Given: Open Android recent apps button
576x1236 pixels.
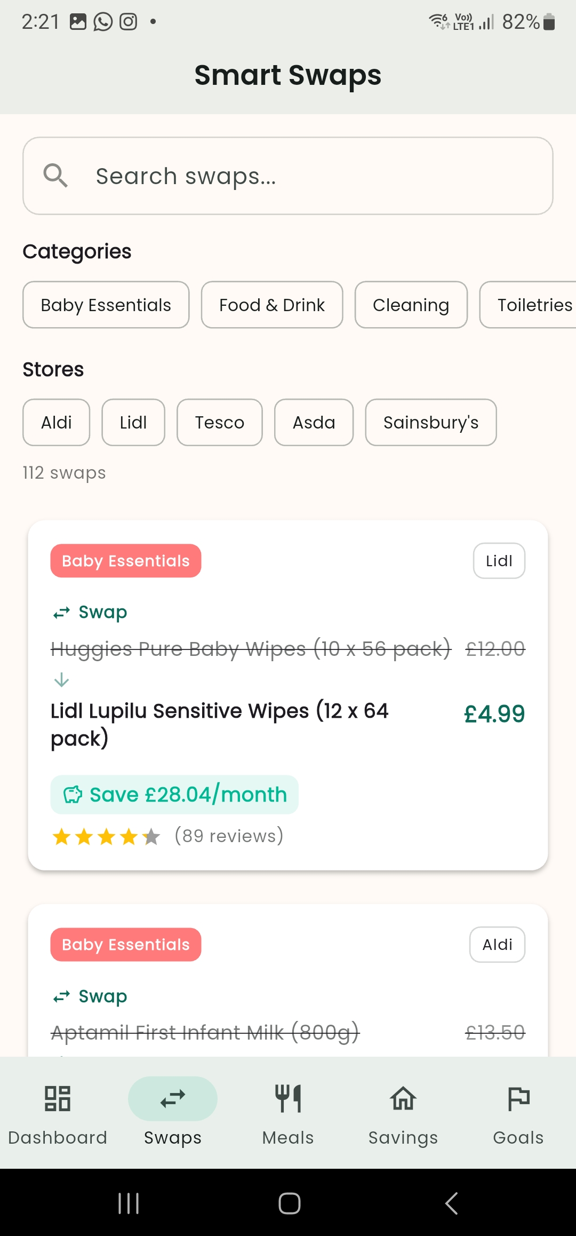Looking at the screenshot, I should 129,1203.
